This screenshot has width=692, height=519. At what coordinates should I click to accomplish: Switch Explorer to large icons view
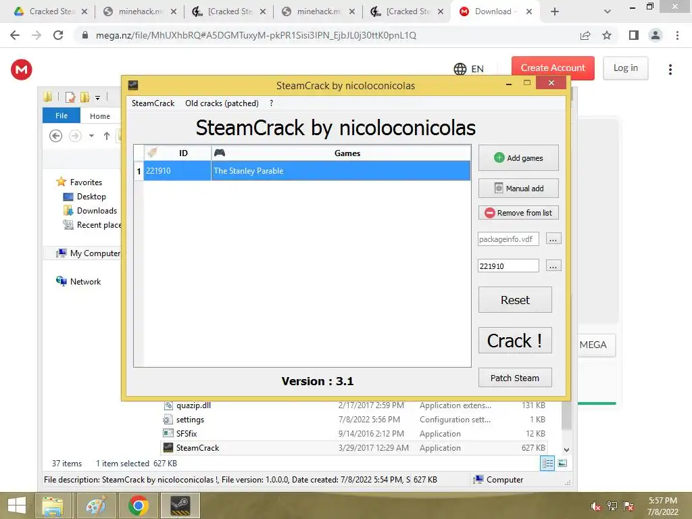click(562, 464)
